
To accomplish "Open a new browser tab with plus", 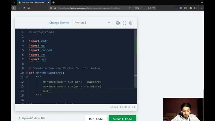I will (54, 2).
